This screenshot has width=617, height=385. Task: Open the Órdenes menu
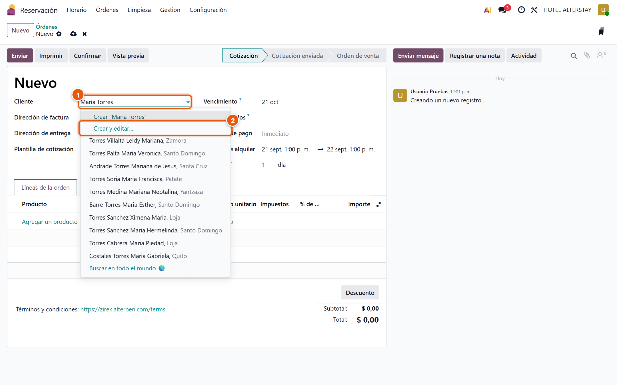pyautogui.click(x=107, y=10)
